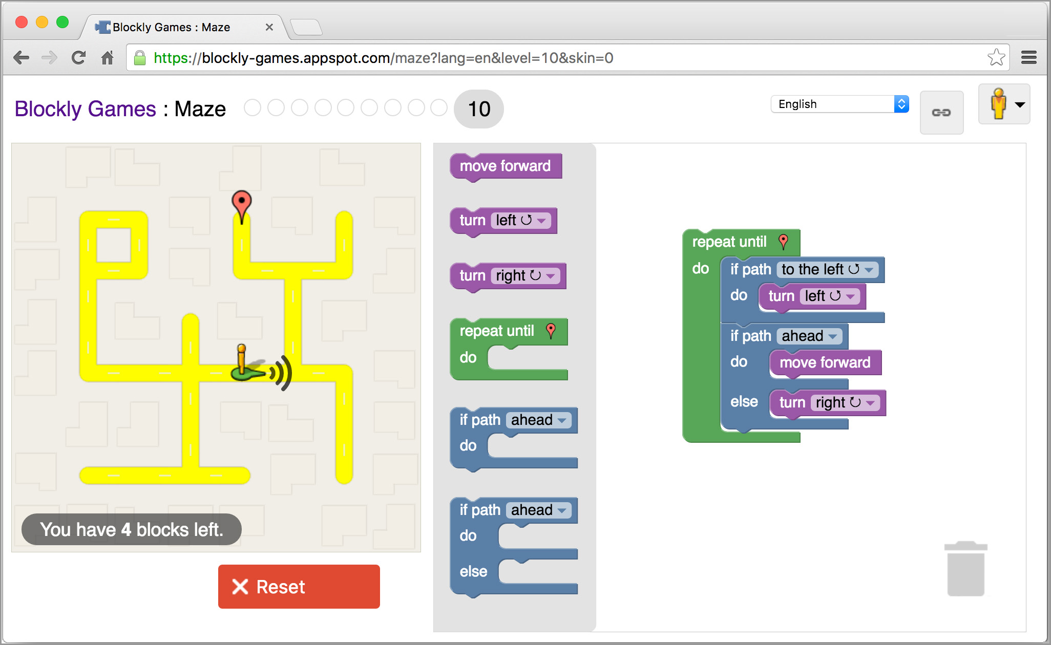Click 'repeat until' label on the toolbox block

coord(497,331)
